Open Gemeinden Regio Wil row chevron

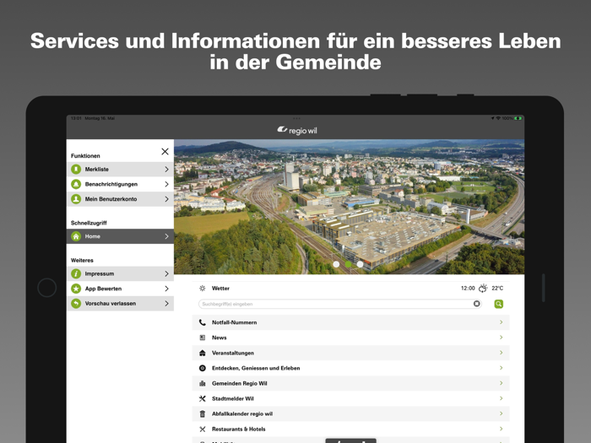(x=501, y=383)
